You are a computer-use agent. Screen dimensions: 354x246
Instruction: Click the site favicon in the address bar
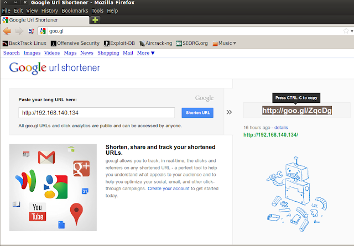coord(43,31)
